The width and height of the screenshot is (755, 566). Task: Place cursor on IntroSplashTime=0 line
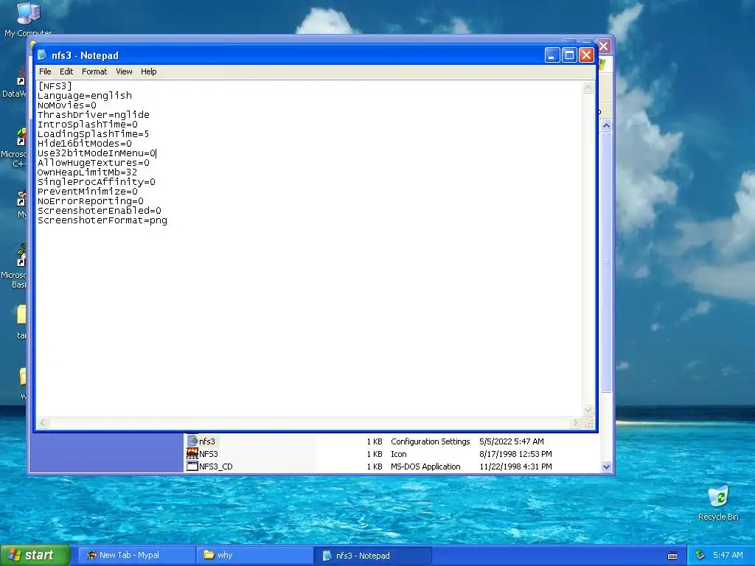click(x=88, y=124)
